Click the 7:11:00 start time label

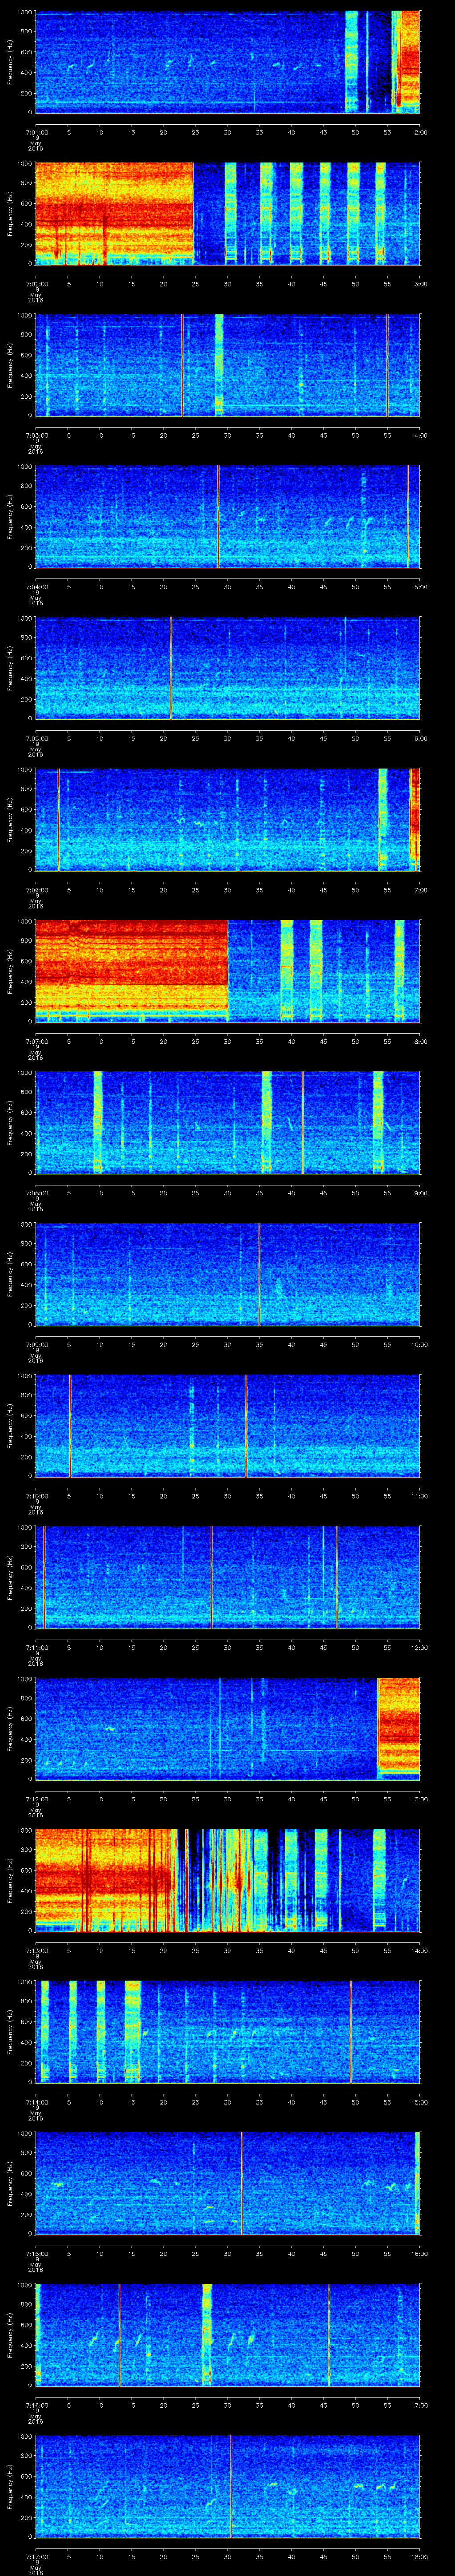36,1647
